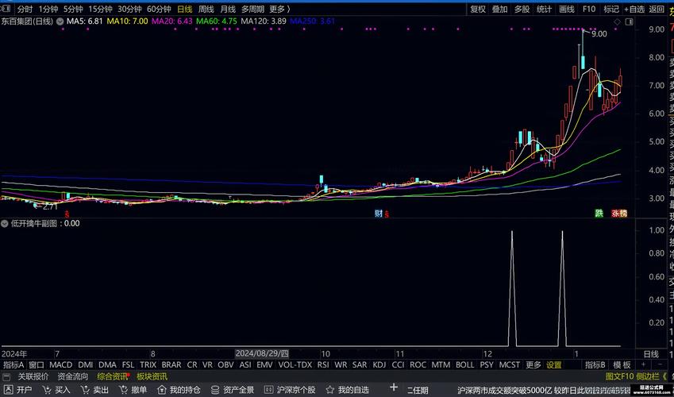674x397 pixels.
Task: Expand 更多 indicators list in bottom bar
Action: pos(533,365)
